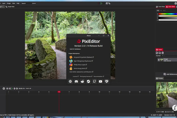
Task: Open the Layer menu
Action: pyautogui.click(x=4, y=3)
